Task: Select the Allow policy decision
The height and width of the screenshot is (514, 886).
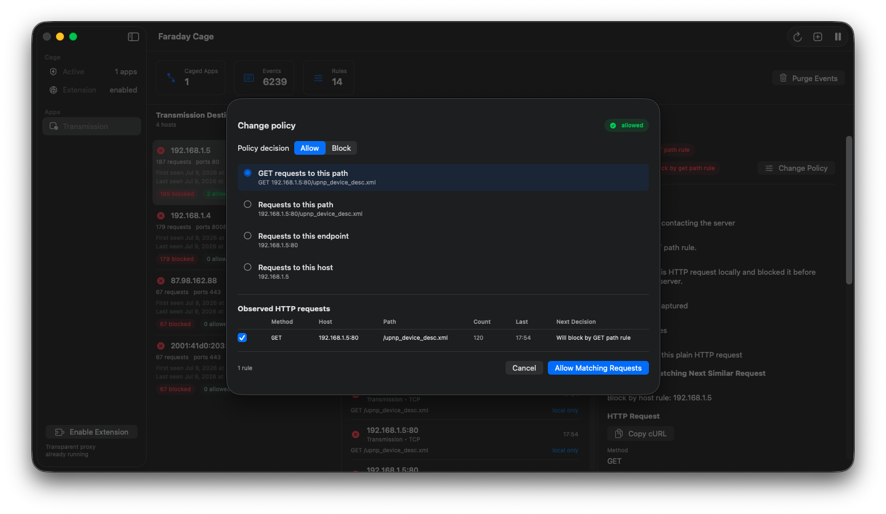Action: [x=310, y=148]
